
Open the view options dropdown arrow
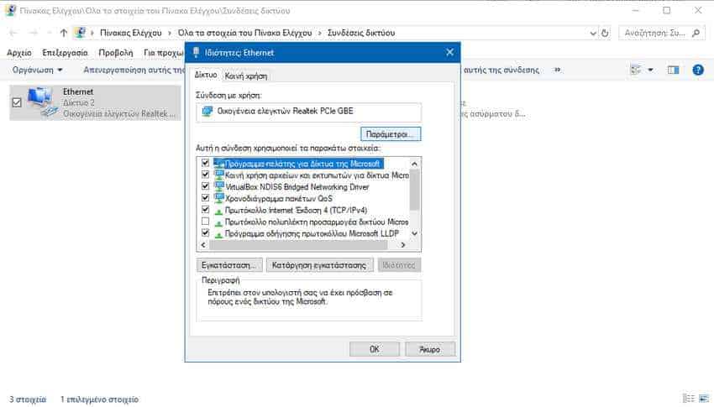click(x=650, y=70)
